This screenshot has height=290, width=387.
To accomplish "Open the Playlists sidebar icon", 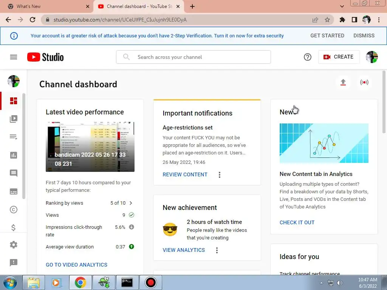I will pyautogui.click(x=14, y=137).
